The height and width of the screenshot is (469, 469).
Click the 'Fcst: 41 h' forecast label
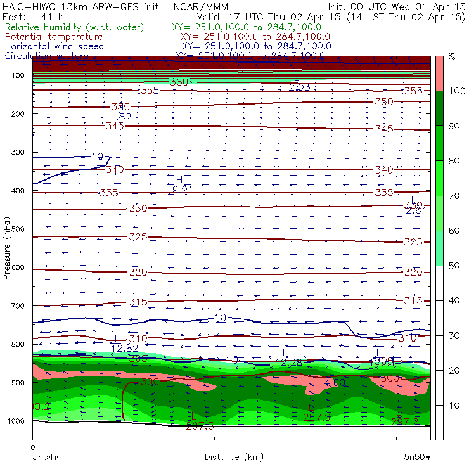33,16
